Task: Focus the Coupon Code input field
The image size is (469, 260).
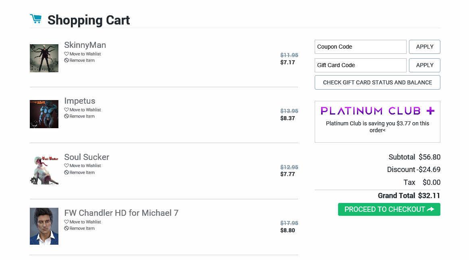Action: pyautogui.click(x=360, y=47)
